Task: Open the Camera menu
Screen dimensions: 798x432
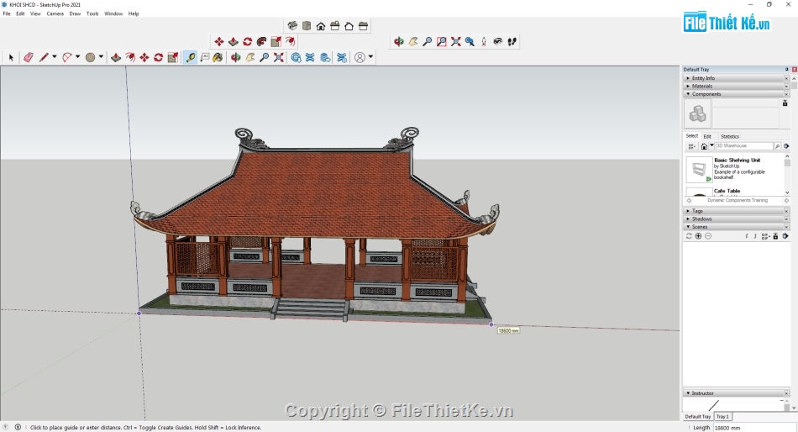Action: pyautogui.click(x=55, y=13)
